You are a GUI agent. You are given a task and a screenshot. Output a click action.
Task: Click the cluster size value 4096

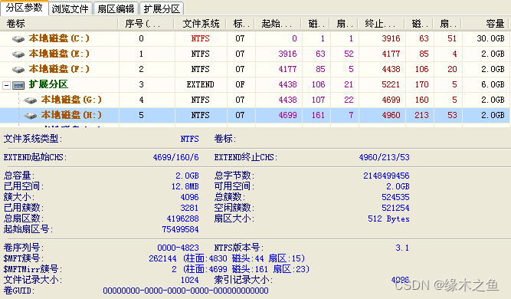(x=189, y=197)
